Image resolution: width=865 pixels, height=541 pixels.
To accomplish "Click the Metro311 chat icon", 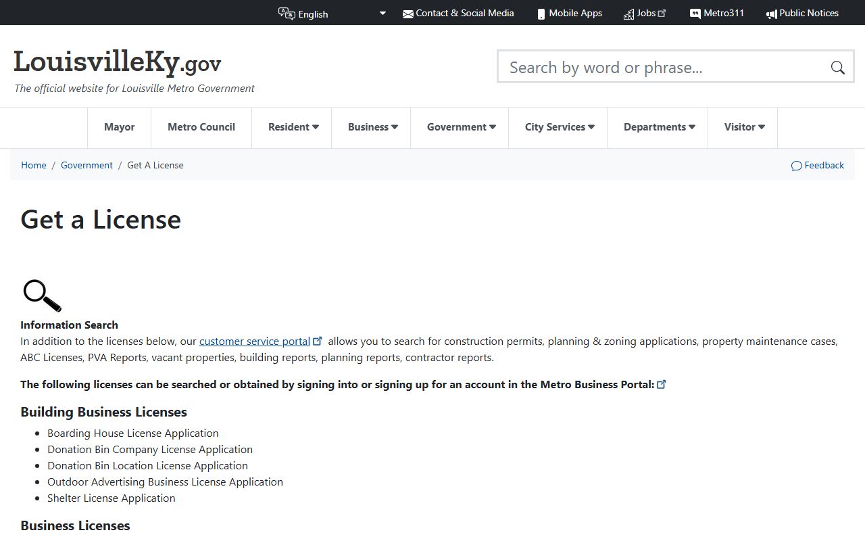I will click(x=695, y=14).
